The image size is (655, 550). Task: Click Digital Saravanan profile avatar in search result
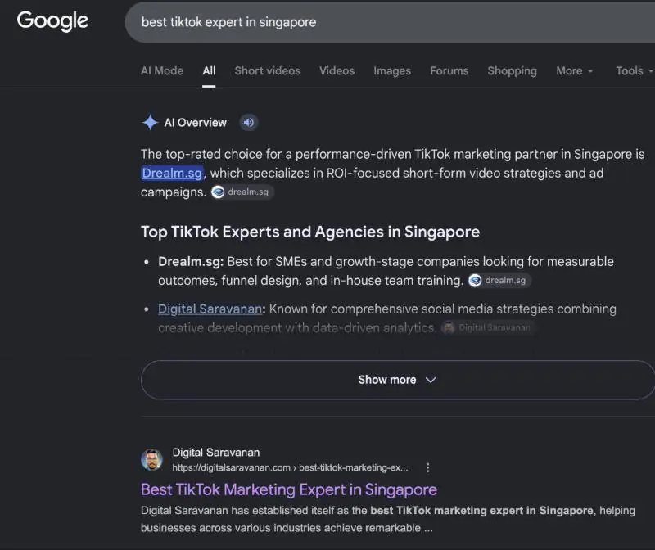point(151,459)
